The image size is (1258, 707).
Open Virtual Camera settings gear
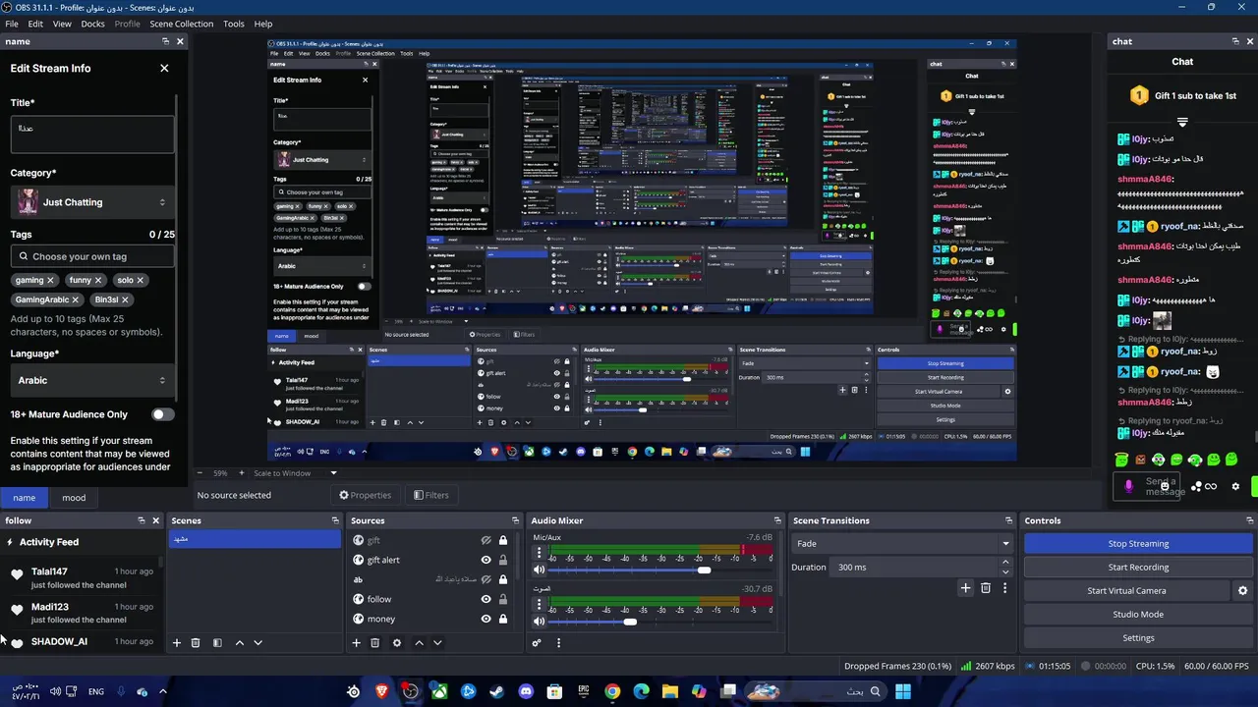tap(1242, 591)
